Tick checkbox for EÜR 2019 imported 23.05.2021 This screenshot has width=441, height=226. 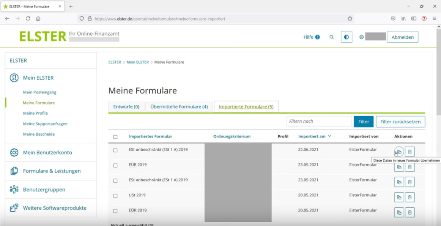[x=115, y=166]
